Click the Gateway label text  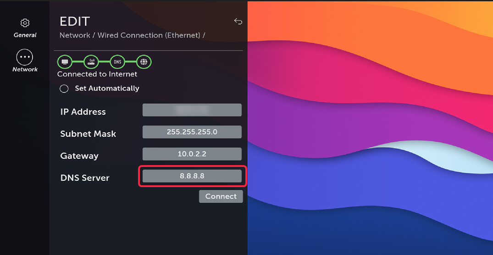click(x=79, y=156)
